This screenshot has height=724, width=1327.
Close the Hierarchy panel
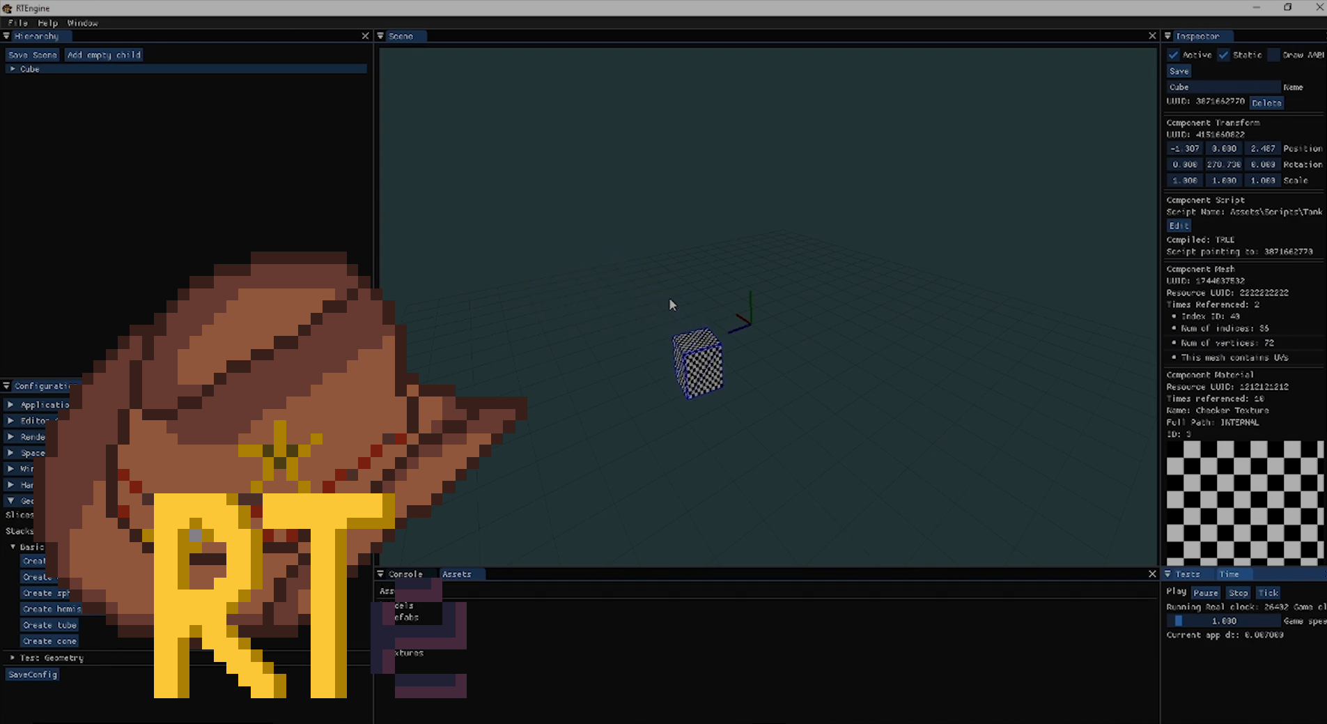[365, 36]
